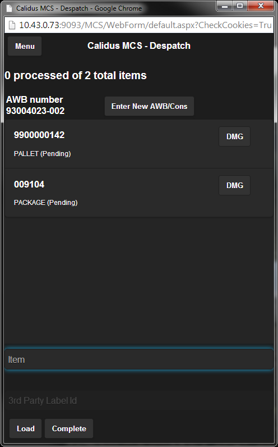Maximize the Chrome window
Screen dimensions: 278x447
pyautogui.click(x=240, y=6)
